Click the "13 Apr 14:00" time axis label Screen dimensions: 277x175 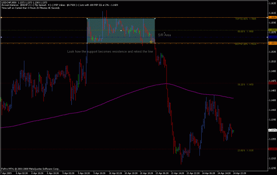tap(178, 173)
